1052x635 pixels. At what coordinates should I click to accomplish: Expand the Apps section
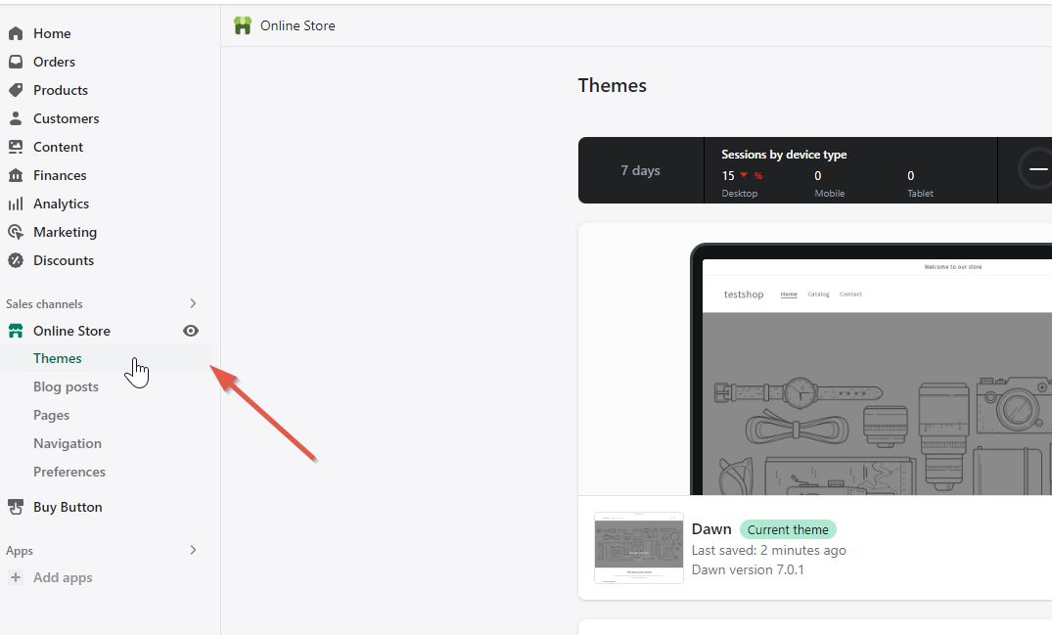pos(192,551)
